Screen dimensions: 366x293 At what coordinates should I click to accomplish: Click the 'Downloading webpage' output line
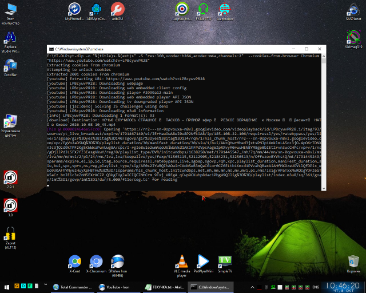95,84
